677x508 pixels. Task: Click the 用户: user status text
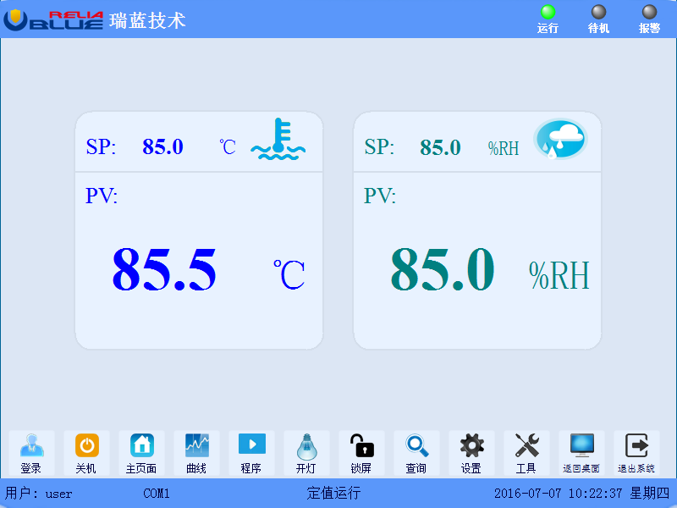(38, 494)
